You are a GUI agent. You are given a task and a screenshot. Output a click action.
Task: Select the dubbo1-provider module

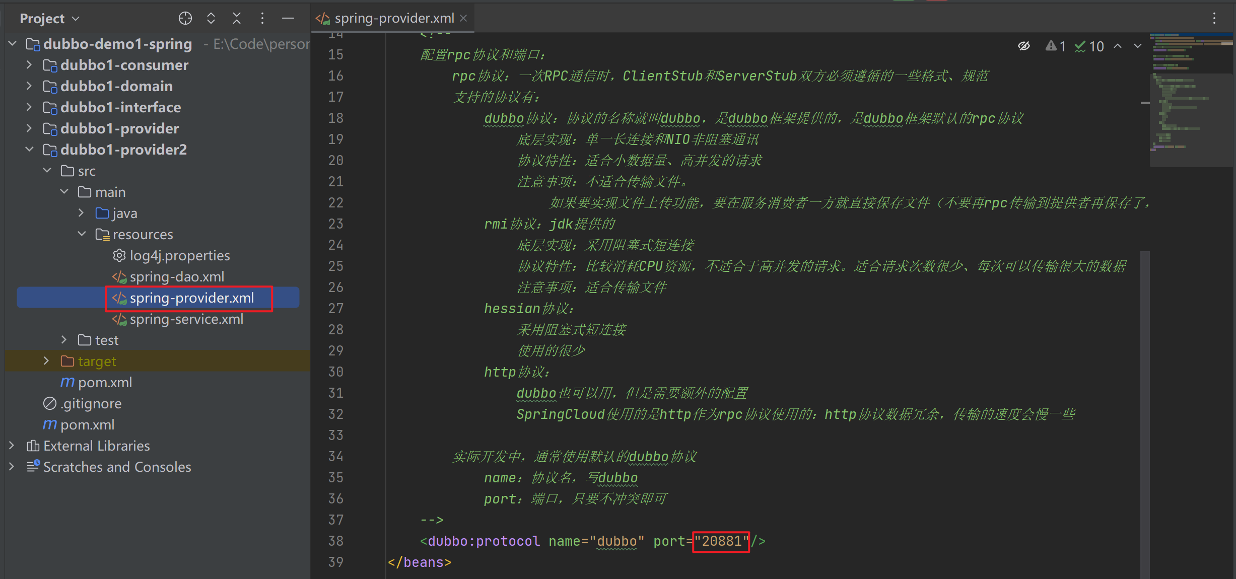pyautogui.click(x=119, y=128)
